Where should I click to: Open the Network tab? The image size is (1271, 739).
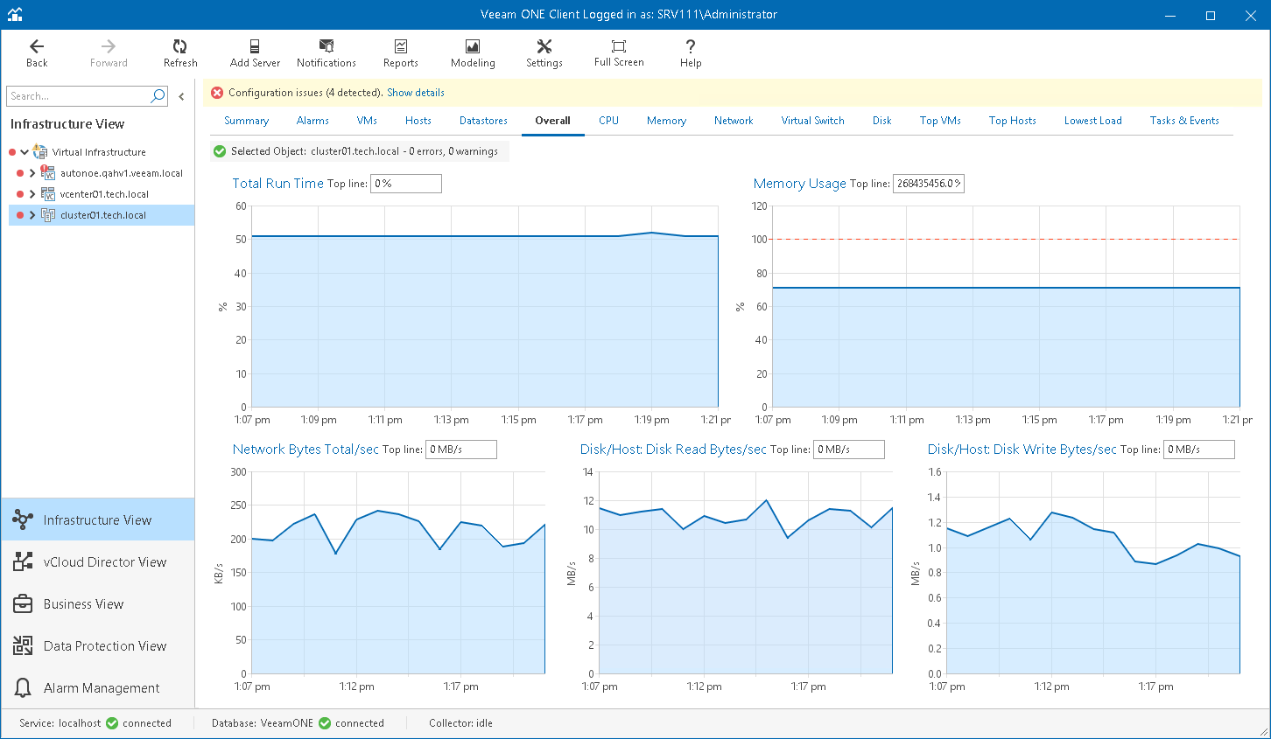[x=734, y=121]
